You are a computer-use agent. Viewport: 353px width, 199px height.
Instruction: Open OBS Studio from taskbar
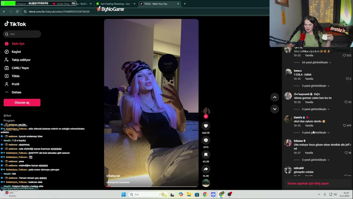pos(229,195)
